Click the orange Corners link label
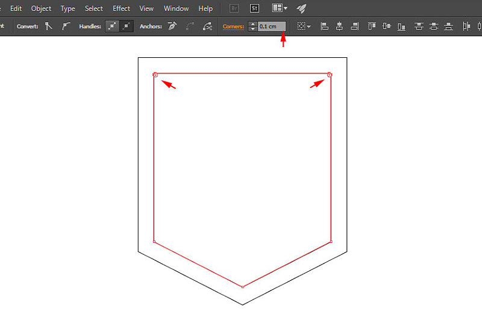This screenshot has height=320, width=482. [233, 27]
